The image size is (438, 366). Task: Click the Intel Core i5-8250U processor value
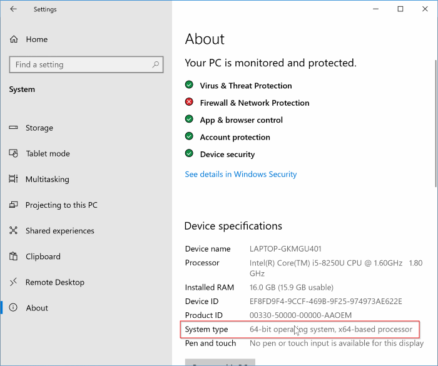[x=336, y=268]
